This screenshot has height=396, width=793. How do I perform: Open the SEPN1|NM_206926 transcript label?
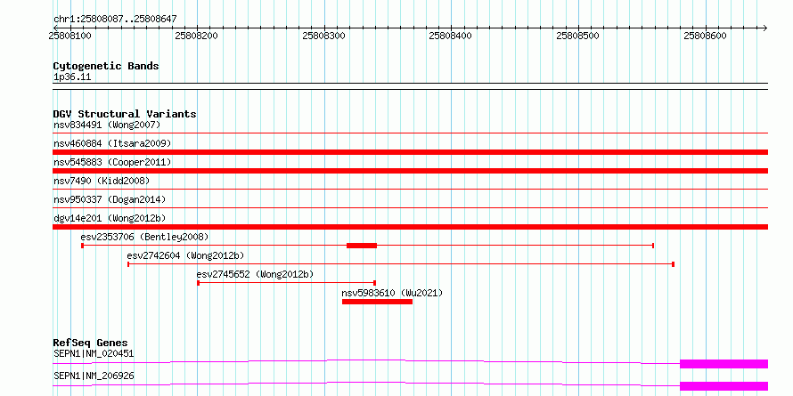[x=94, y=376]
